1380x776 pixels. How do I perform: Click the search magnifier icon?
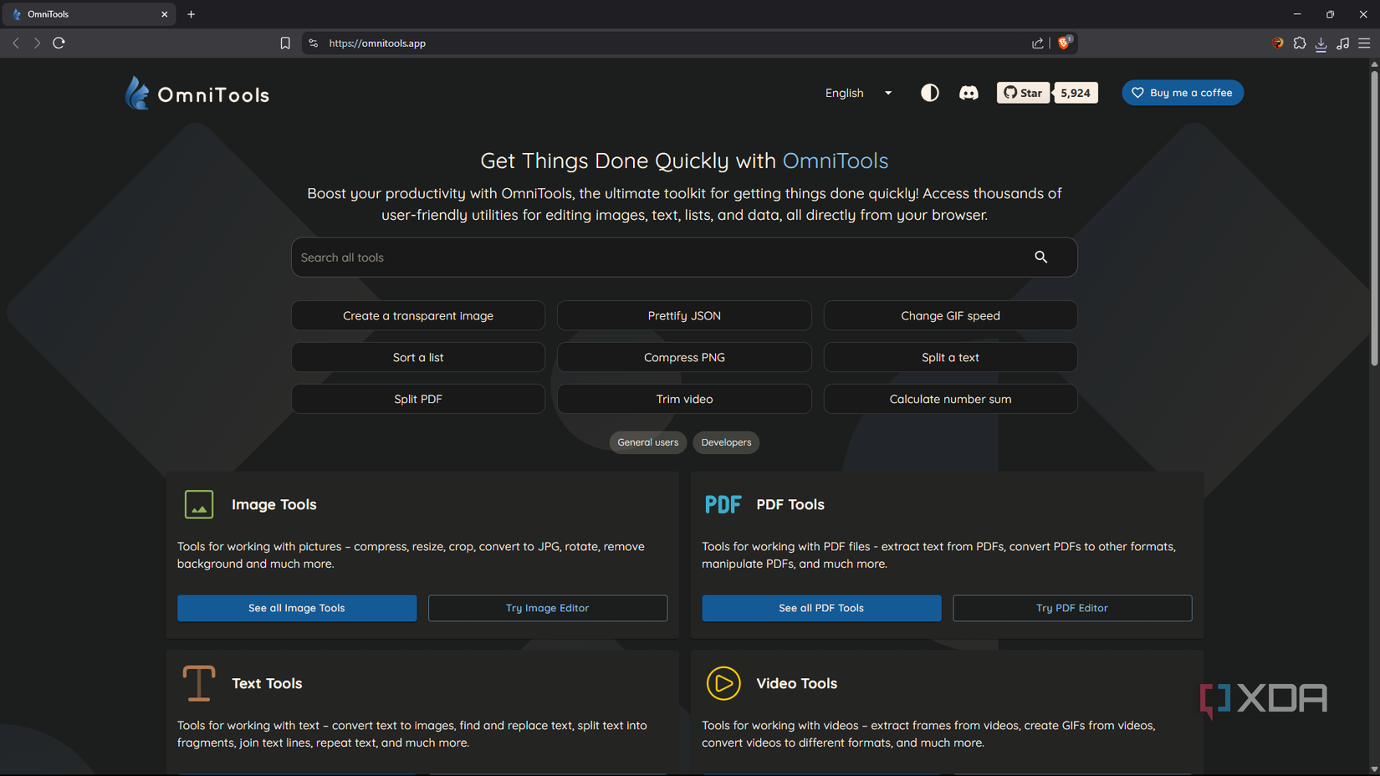[1040, 257]
